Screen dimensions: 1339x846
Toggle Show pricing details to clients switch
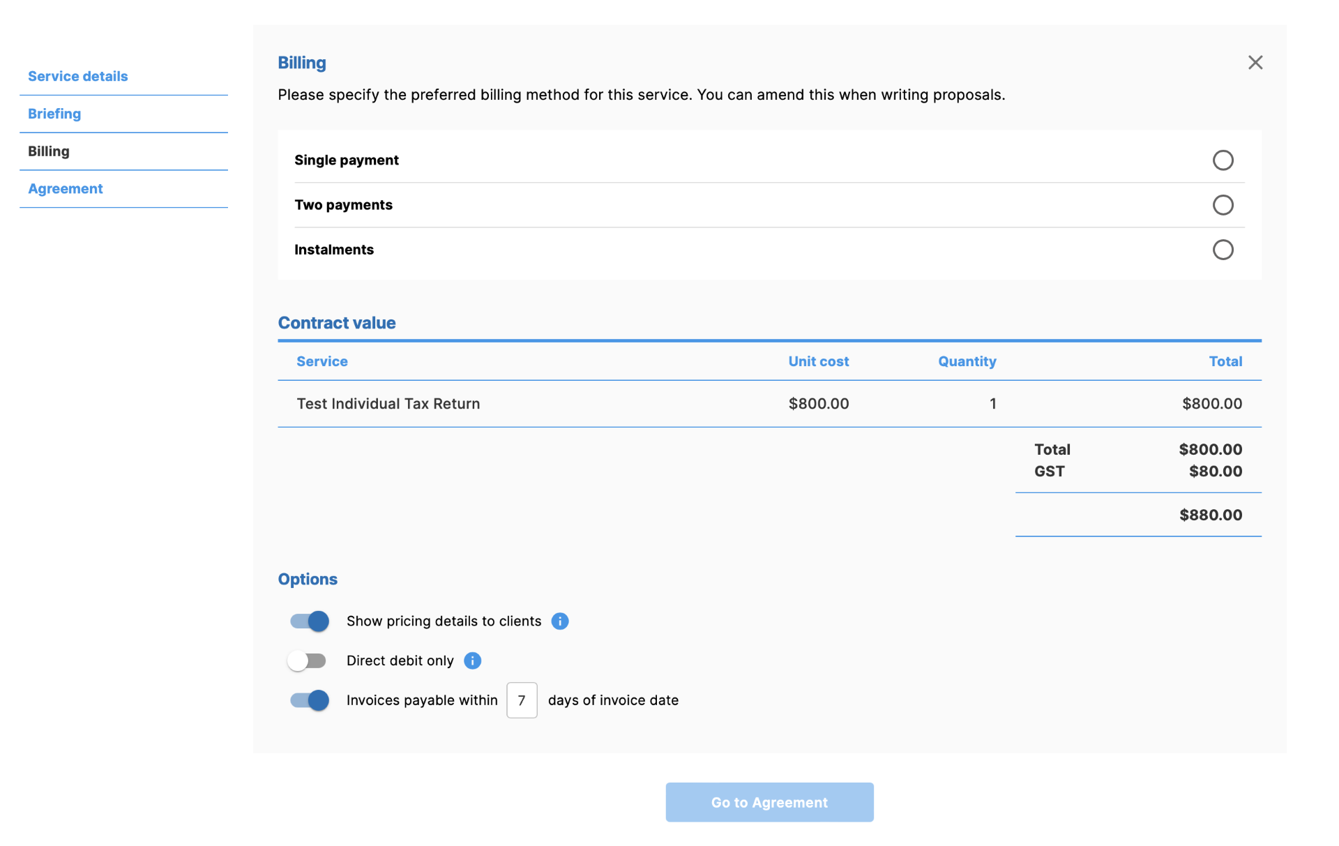click(x=310, y=621)
